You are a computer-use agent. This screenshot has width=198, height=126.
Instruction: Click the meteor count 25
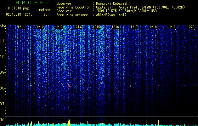46,14
